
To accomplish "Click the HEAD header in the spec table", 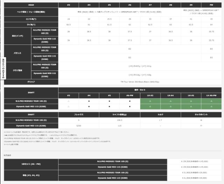I will click(31, 5).
